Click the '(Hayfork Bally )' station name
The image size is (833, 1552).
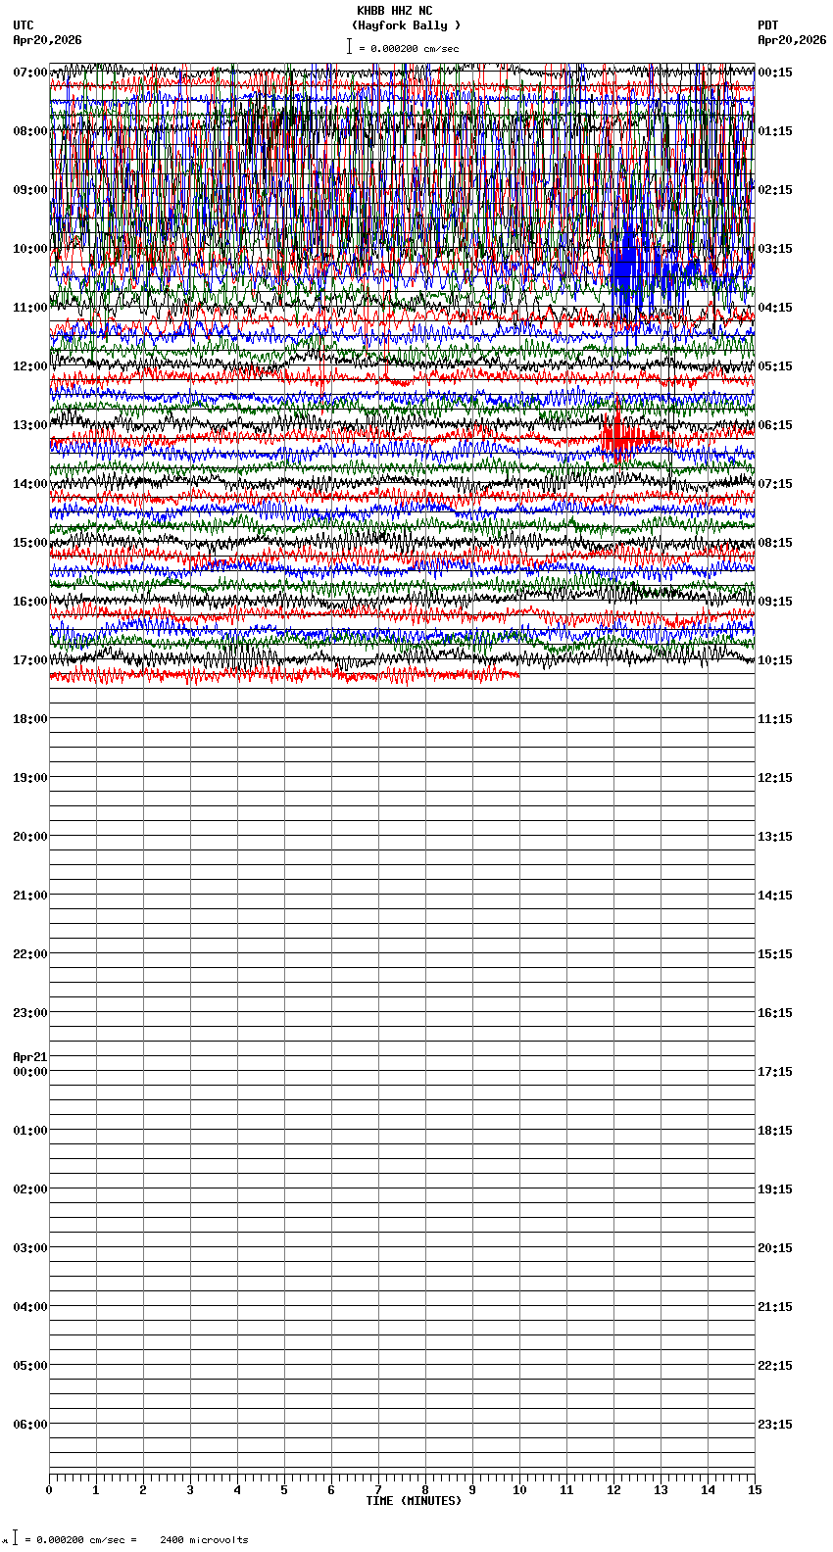[406, 25]
